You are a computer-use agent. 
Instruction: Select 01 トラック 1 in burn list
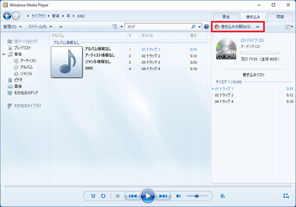tap(224, 89)
